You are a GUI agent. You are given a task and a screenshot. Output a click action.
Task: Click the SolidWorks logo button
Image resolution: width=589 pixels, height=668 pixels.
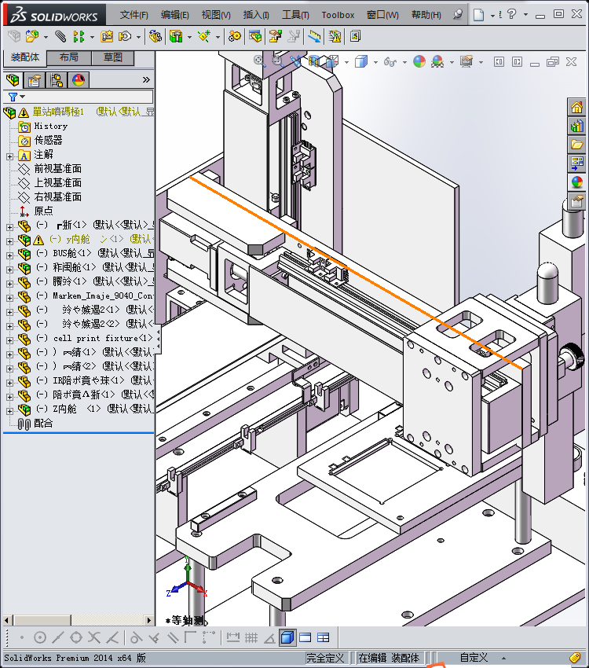(54, 15)
